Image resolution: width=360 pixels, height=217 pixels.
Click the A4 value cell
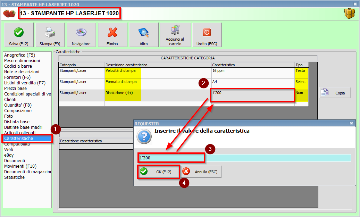tap(253, 84)
